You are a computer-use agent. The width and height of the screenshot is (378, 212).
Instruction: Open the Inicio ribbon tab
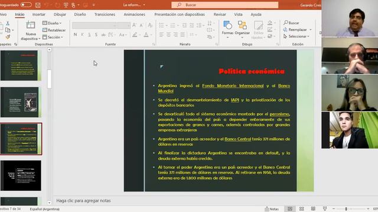click(x=19, y=14)
